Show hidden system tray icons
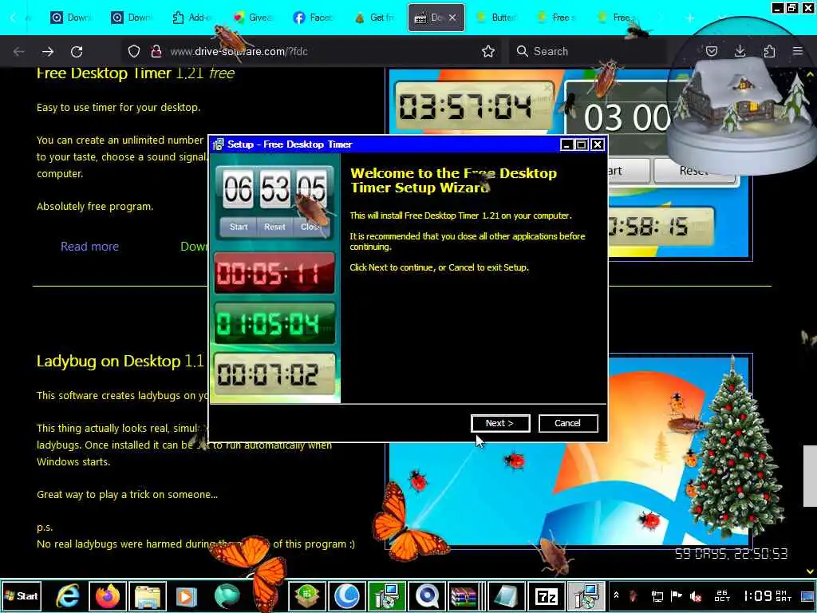The height and width of the screenshot is (613, 817). coord(616,595)
